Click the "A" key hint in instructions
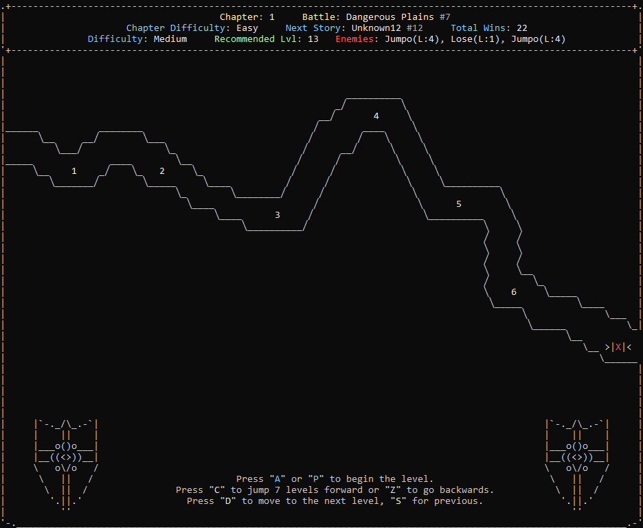The width and height of the screenshot is (643, 528). pyautogui.click(x=278, y=478)
